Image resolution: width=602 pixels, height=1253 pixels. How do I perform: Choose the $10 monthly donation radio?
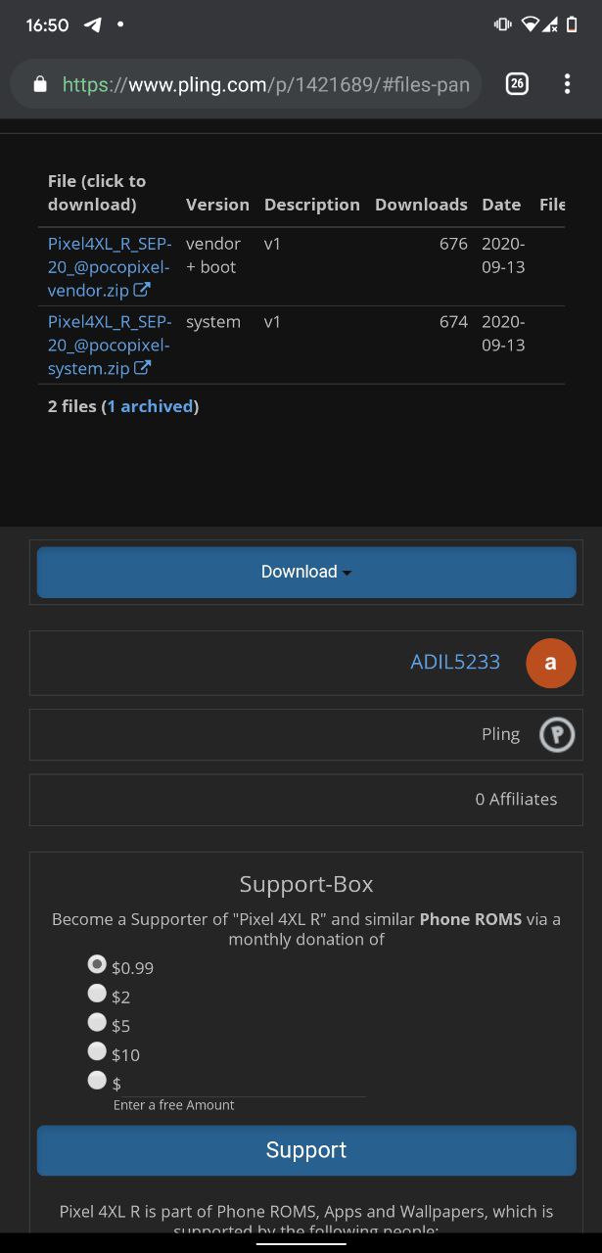point(97,1050)
